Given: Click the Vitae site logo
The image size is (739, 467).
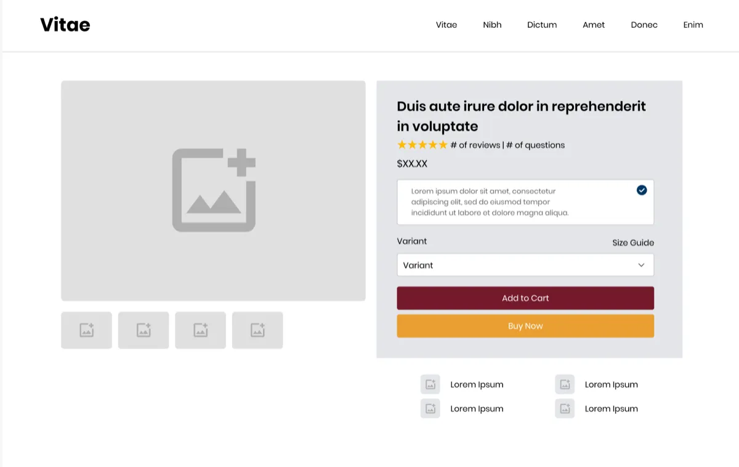Looking at the screenshot, I should [65, 25].
